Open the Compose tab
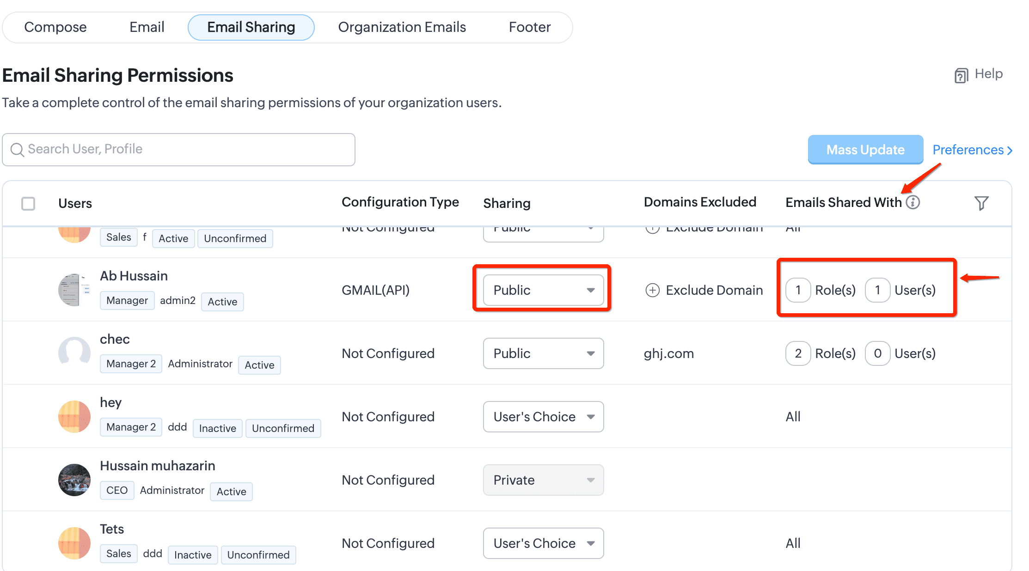 [x=55, y=27]
